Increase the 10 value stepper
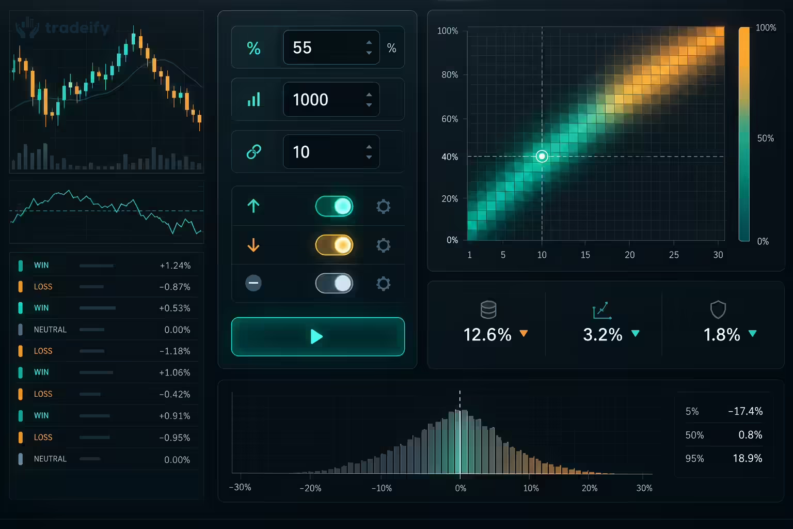This screenshot has width=793, height=529. (369, 147)
